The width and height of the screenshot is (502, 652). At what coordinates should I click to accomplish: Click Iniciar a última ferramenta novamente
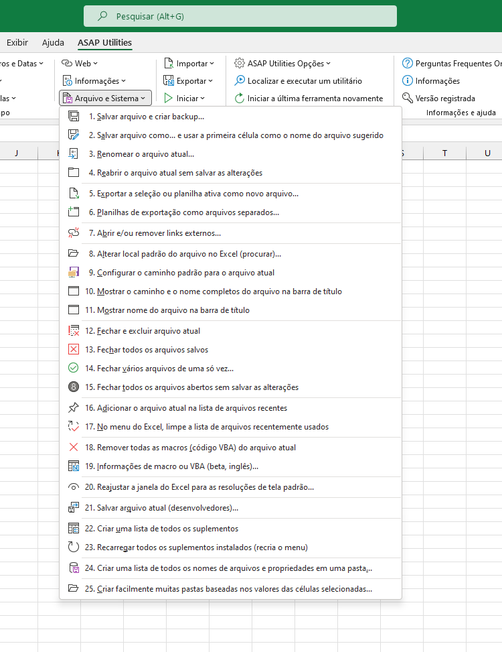pyautogui.click(x=309, y=98)
